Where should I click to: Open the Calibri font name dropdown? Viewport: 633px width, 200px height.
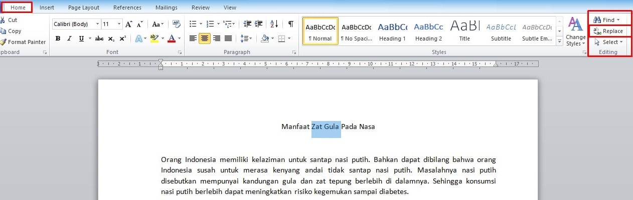[x=97, y=24]
